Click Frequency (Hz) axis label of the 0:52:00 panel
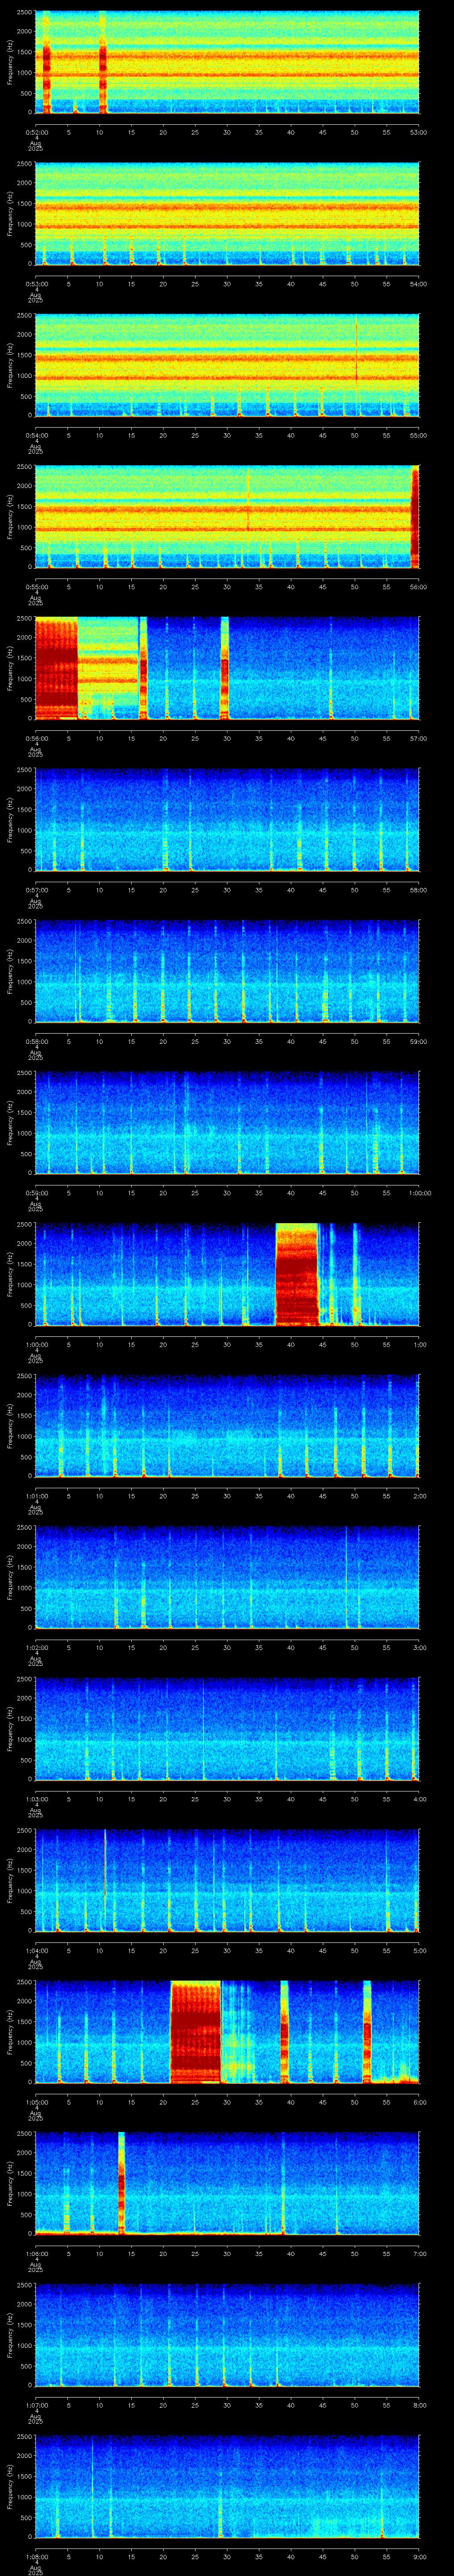This screenshot has width=454, height=2576. tap(11, 62)
